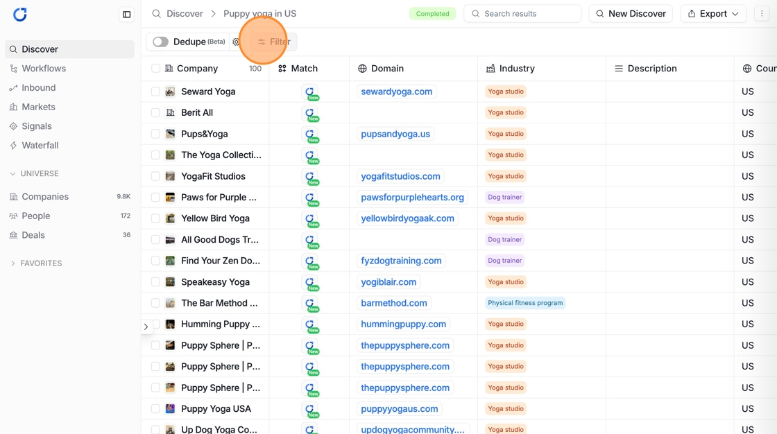
Task: Click Humming Puppy company logo
Action: (x=170, y=324)
